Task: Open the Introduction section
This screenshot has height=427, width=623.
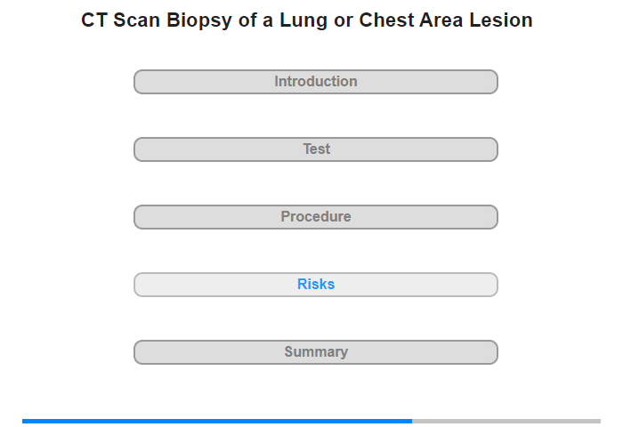Action: click(x=316, y=82)
